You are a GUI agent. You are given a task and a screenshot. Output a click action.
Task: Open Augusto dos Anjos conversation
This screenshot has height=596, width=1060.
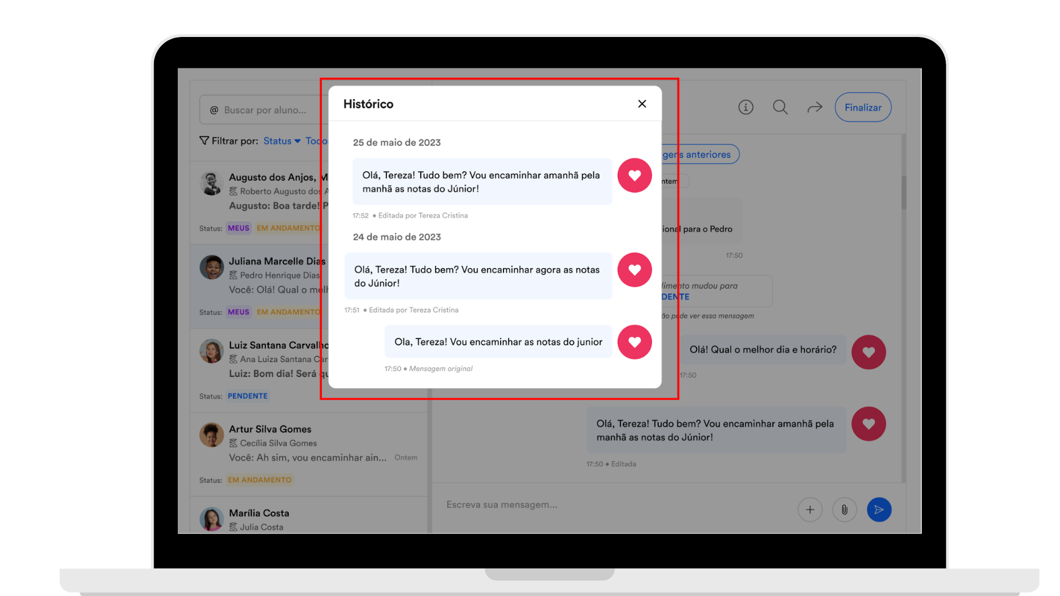pos(259,202)
